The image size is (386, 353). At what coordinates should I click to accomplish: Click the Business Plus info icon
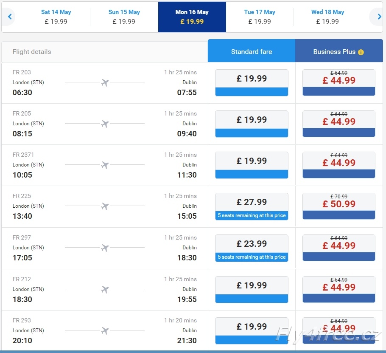[x=361, y=52]
